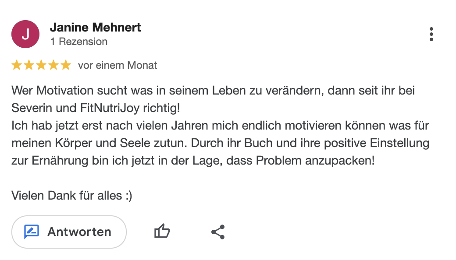
Task: Open reviewer name Janine Mehnert
Action: (95, 27)
